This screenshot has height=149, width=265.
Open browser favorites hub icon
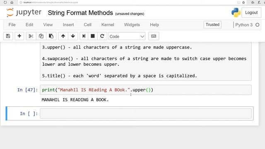point(253,2)
